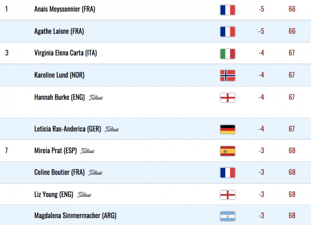Click the Titleist logo next to Celine Boutier
The width and height of the screenshot is (311, 225).
click(x=95, y=173)
